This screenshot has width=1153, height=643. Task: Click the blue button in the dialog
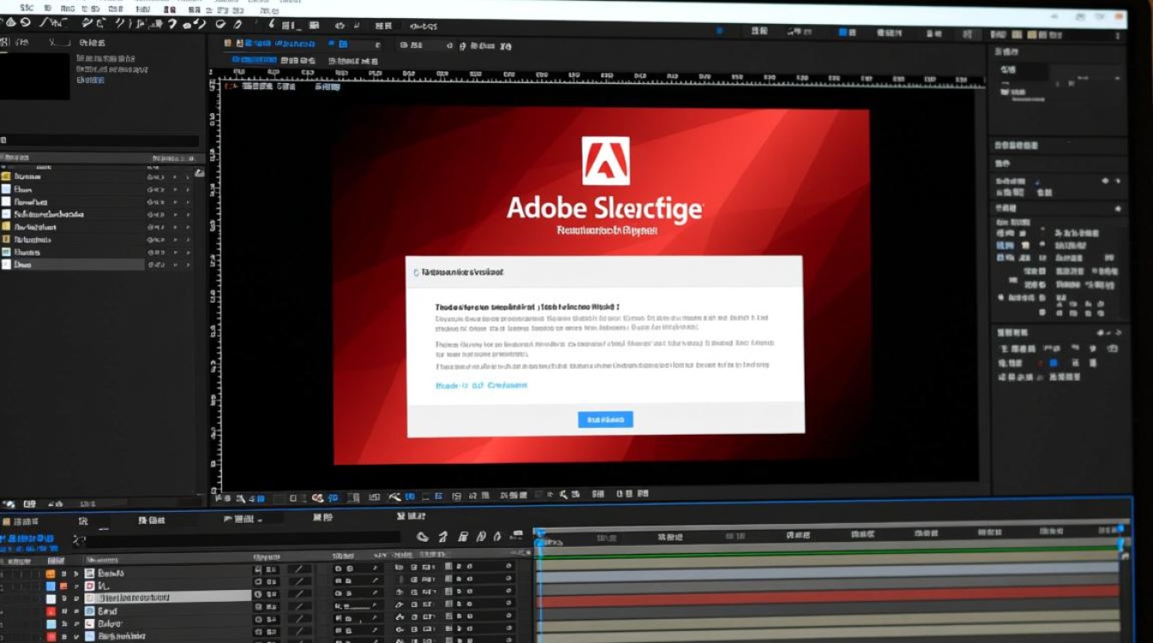point(605,419)
